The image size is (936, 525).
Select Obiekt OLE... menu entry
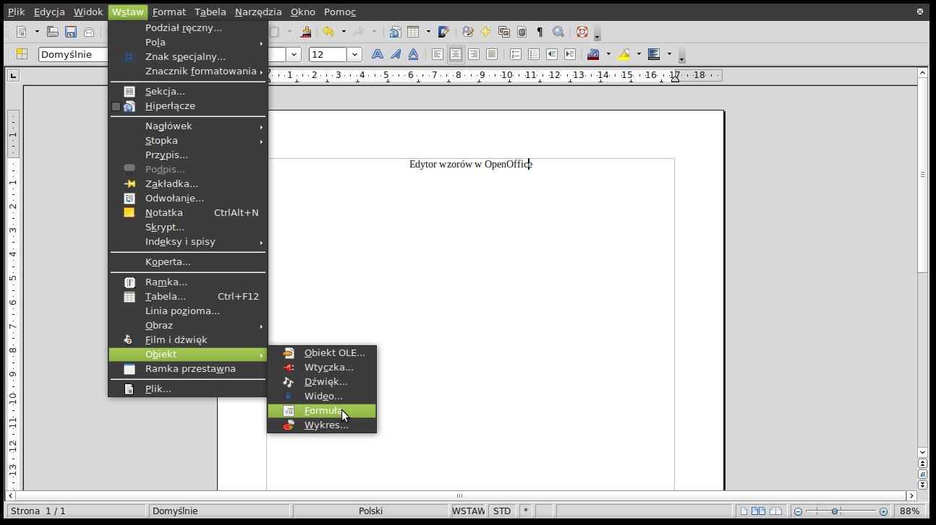(322, 353)
